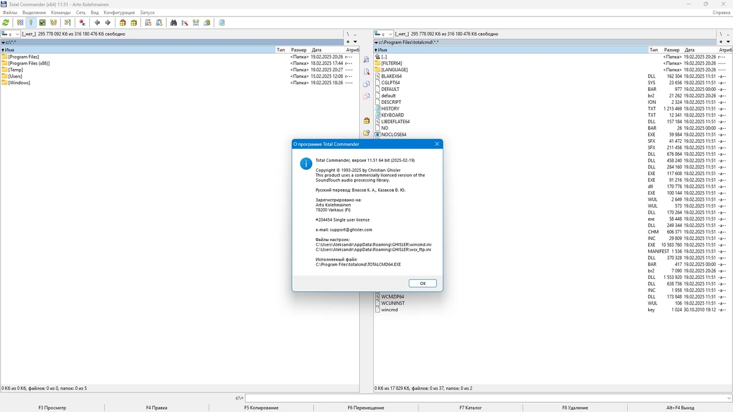Click OK in the About dialog
Screen dimensions: 733x412
(423, 283)
